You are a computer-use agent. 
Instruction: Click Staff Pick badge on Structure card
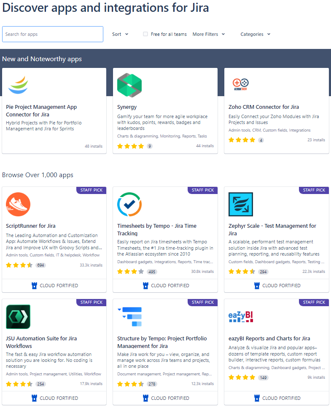202,302
